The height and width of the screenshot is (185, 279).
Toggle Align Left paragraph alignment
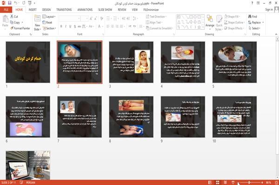(x=108, y=26)
